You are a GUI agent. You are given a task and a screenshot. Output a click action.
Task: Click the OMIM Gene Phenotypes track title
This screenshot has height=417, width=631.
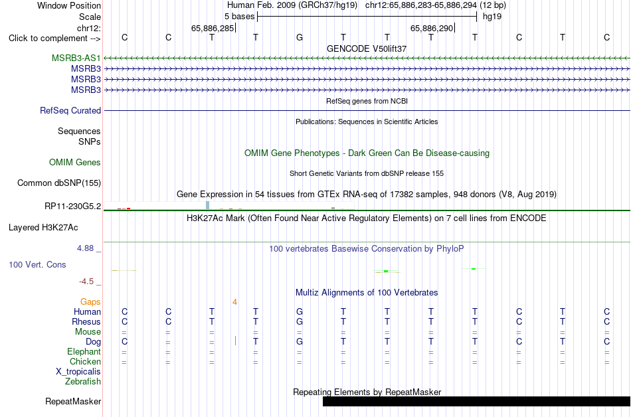click(367, 153)
